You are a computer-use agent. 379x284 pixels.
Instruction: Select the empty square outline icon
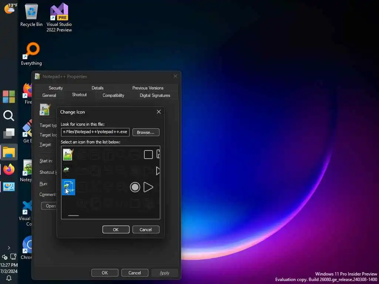pos(148,155)
